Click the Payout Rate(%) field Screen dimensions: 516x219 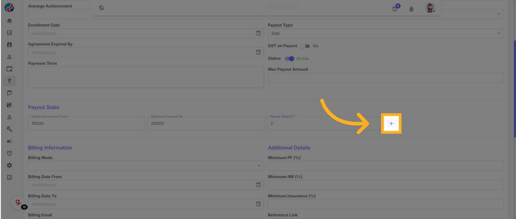(x=323, y=124)
